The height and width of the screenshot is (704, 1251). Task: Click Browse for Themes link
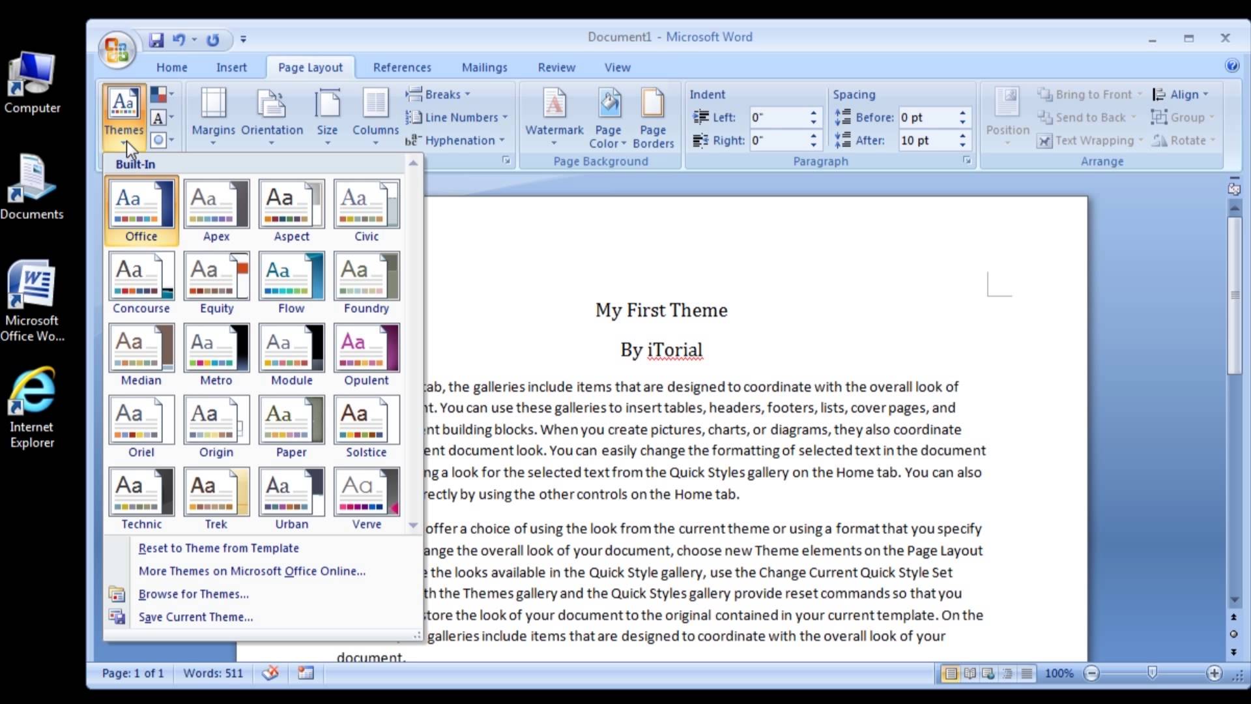[x=194, y=593]
